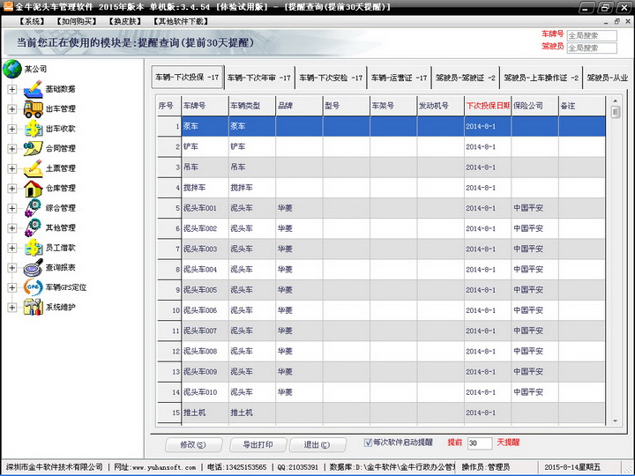The width and height of the screenshot is (635, 476).
Task: Select the 查询报表 magnifier icon
Action: (34, 268)
